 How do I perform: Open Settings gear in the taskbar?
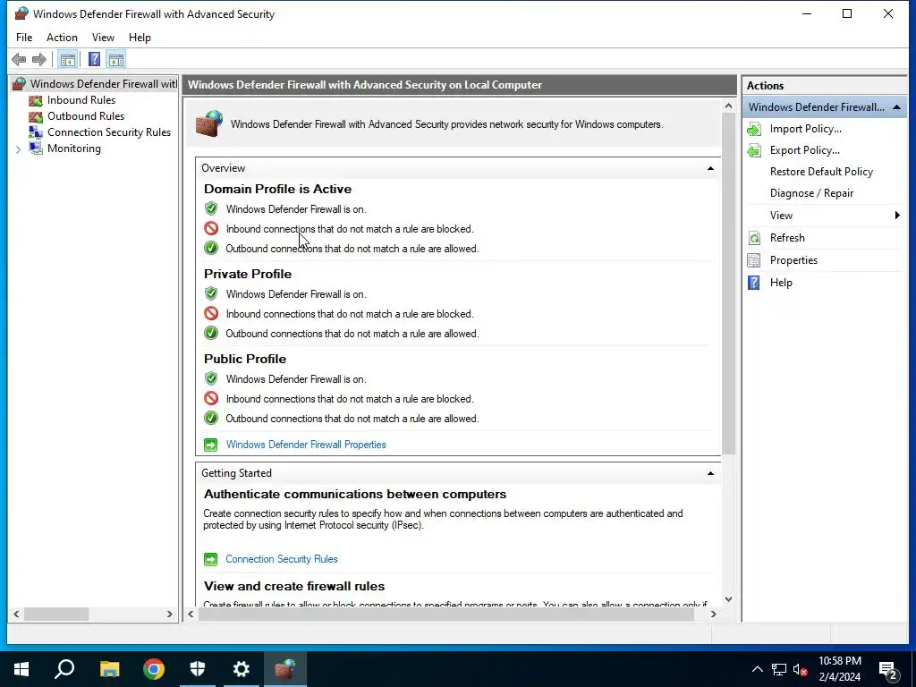[242, 669]
